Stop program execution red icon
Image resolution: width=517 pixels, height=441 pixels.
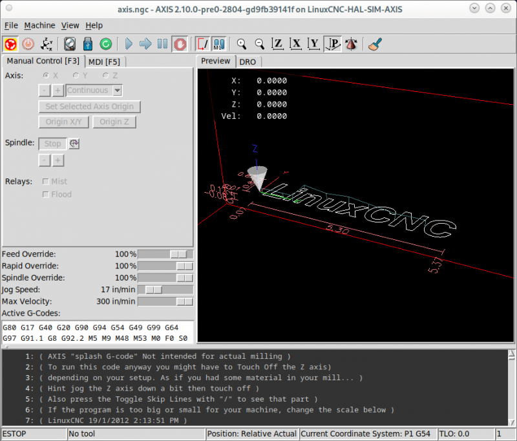pos(180,44)
